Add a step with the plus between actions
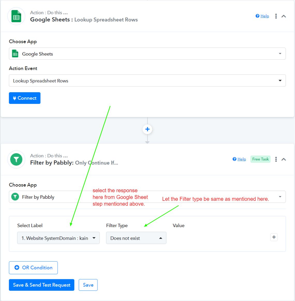295x301 pixels. (147, 129)
